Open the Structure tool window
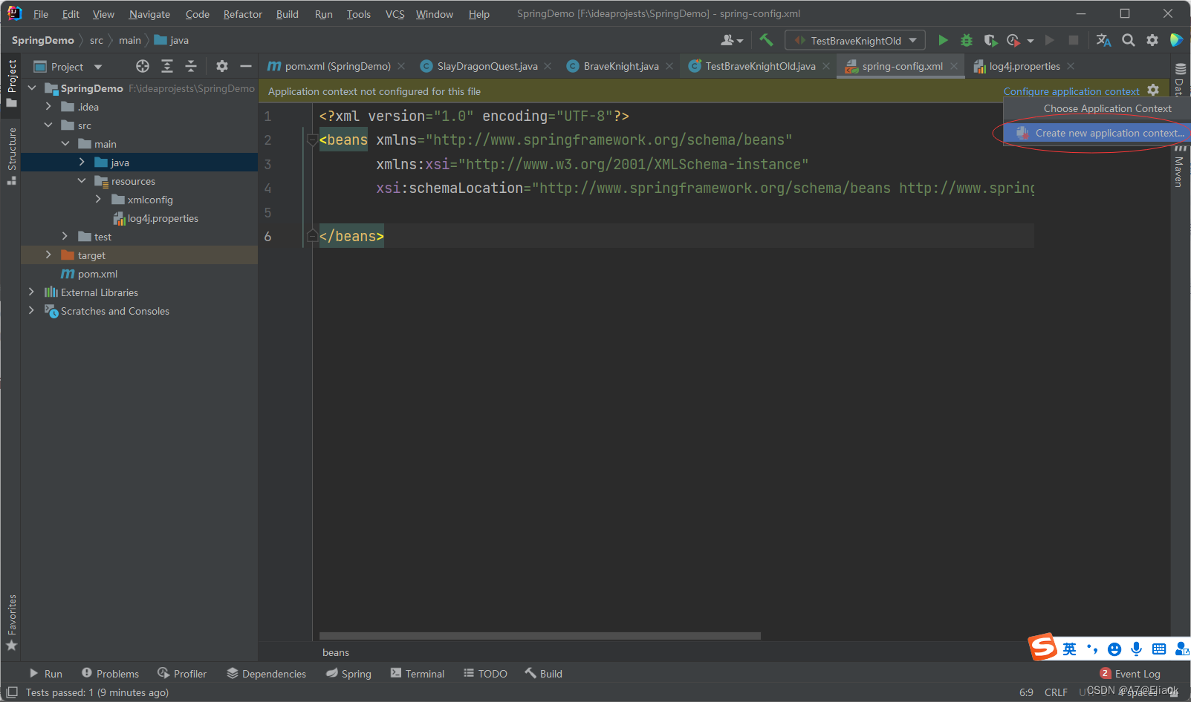Screen dimensions: 1191x702 tap(12, 156)
